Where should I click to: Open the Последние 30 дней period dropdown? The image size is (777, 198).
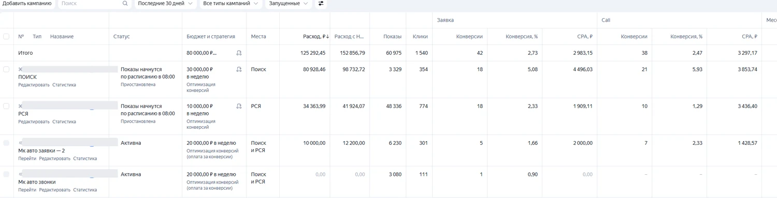pos(165,4)
